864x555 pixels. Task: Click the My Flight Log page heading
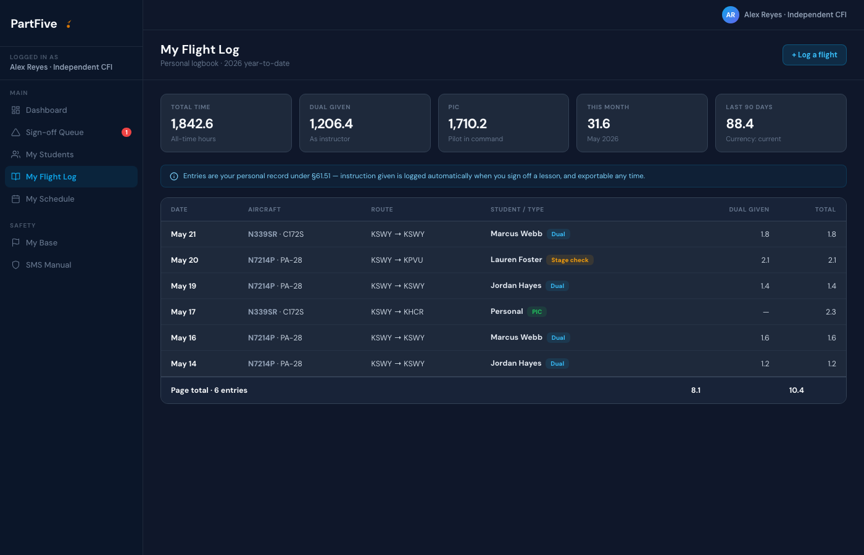point(200,49)
